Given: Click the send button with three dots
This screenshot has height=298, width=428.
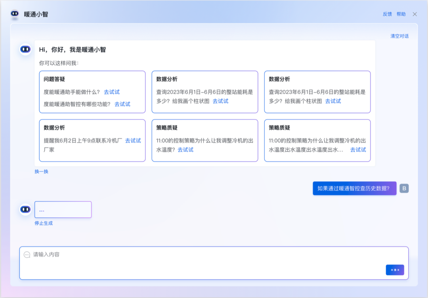Looking at the screenshot, I should (395, 270).
